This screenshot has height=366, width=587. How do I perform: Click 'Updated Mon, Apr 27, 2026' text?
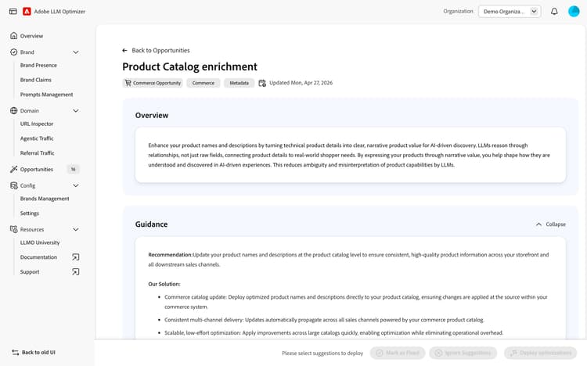click(x=301, y=83)
